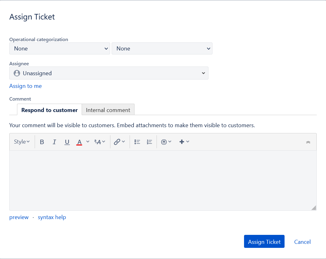Open the text color options arrow
Image resolution: width=326 pixels, height=259 pixels.
click(88, 142)
